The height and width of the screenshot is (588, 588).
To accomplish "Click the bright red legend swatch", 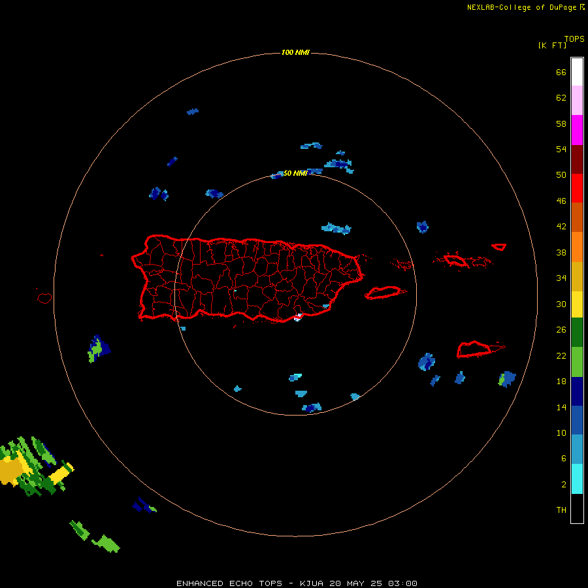I will [x=577, y=188].
